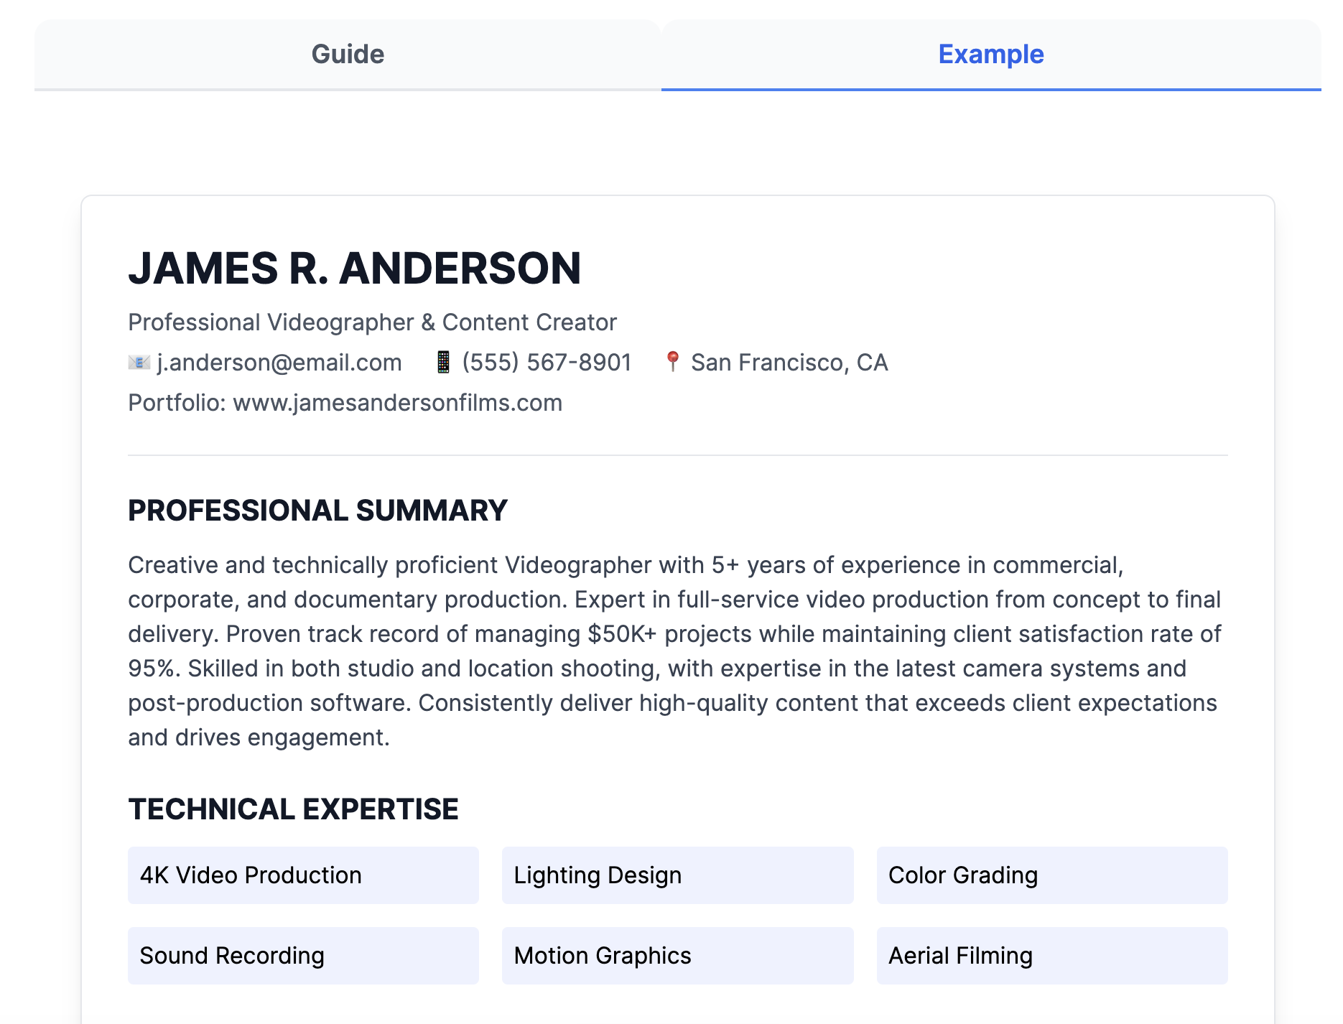Select the 4K Video Production skill tag
The width and height of the screenshot is (1343, 1024).
pyautogui.click(x=303, y=875)
